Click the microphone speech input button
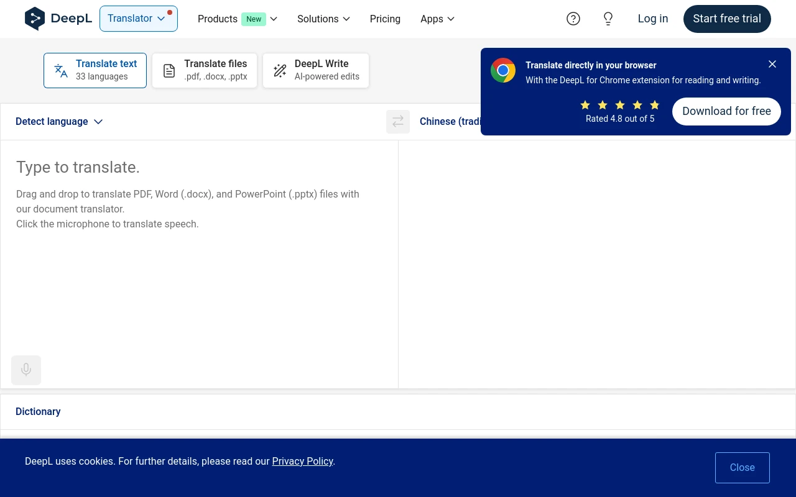 click(26, 370)
